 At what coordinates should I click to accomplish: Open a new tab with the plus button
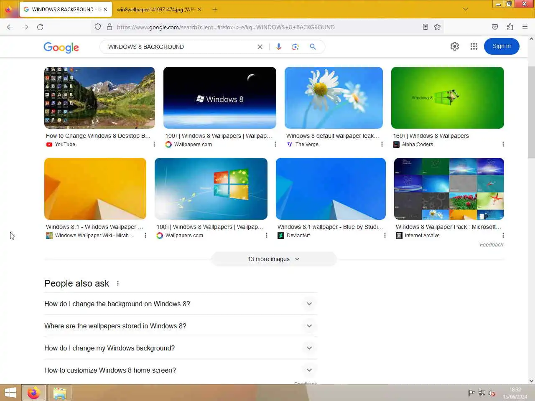(215, 9)
